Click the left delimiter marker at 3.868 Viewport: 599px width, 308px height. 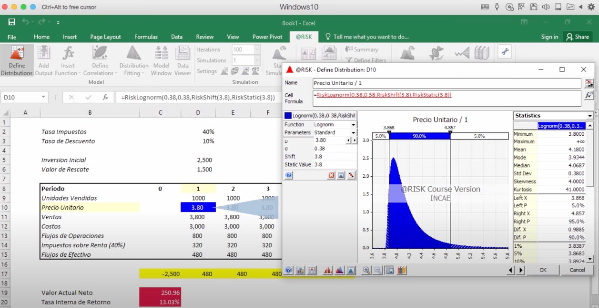point(389,133)
